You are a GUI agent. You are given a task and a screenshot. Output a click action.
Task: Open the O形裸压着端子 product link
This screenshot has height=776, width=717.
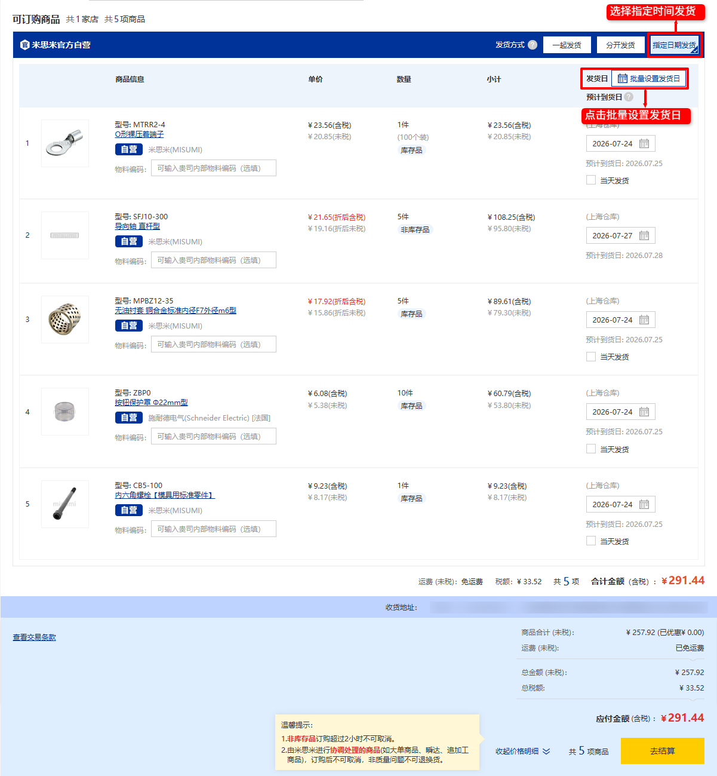[x=139, y=134]
